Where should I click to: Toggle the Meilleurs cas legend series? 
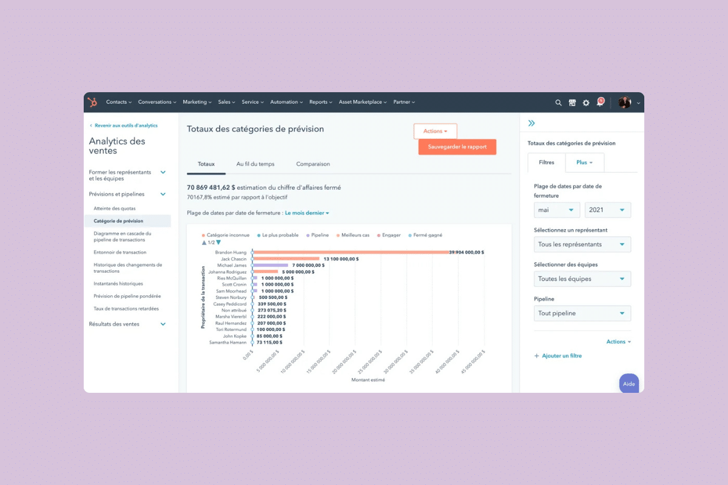tap(355, 235)
